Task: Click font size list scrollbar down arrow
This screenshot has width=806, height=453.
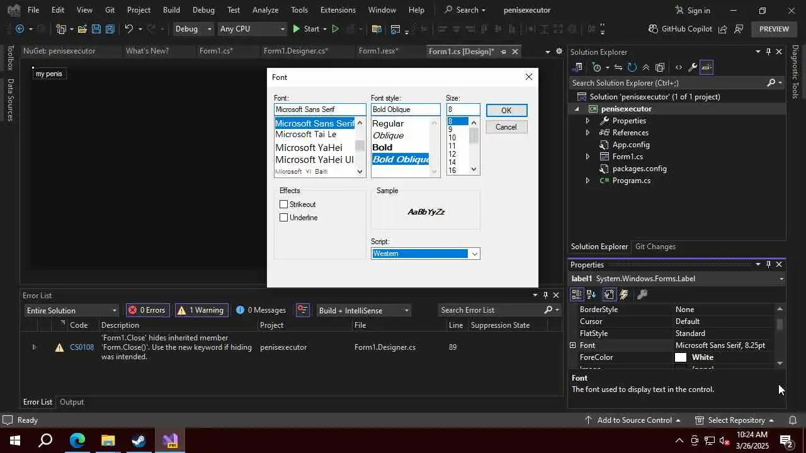Action: pos(474,170)
